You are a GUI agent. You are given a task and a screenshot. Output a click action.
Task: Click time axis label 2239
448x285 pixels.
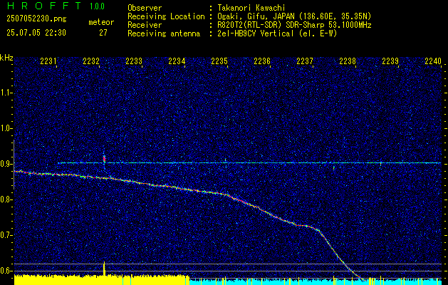click(x=390, y=61)
